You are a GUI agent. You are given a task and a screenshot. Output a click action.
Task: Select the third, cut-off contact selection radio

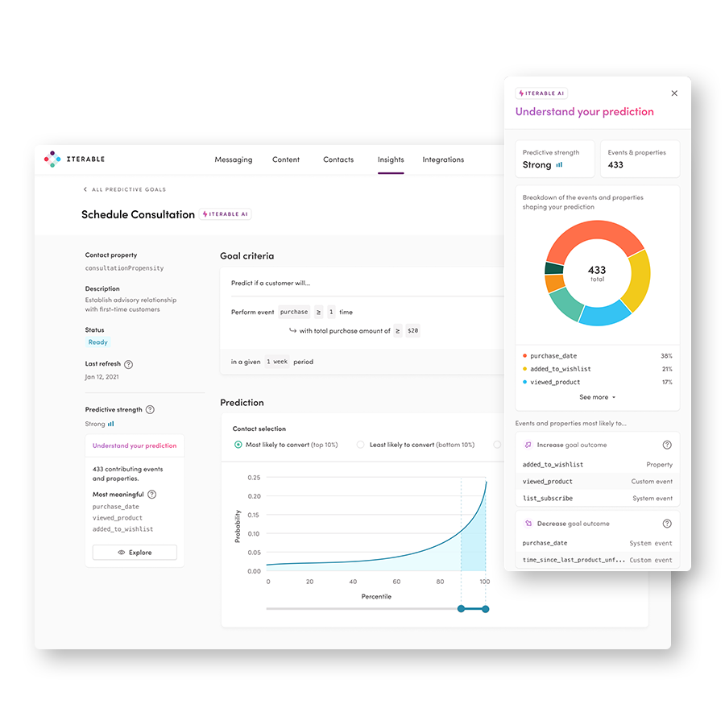(497, 445)
